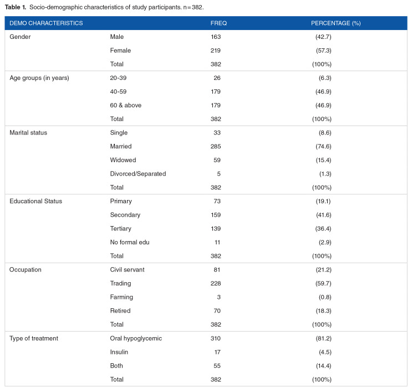Click the Age groups (in years) label
Image resolution: width=412 pixels, height=391 pixels.
(39, 78)
